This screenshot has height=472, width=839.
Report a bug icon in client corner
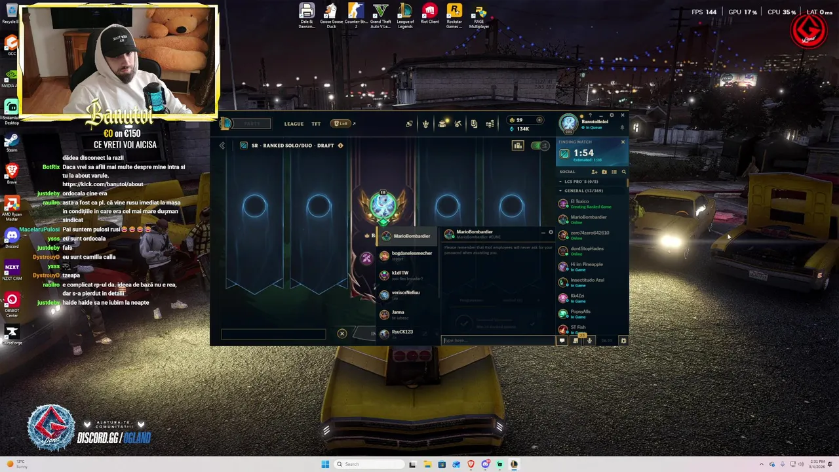[623, 341]
